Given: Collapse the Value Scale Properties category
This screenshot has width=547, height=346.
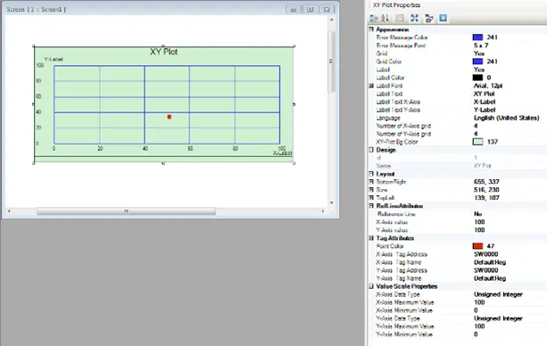Looking at the screenshot, I should tap(371, 286).
